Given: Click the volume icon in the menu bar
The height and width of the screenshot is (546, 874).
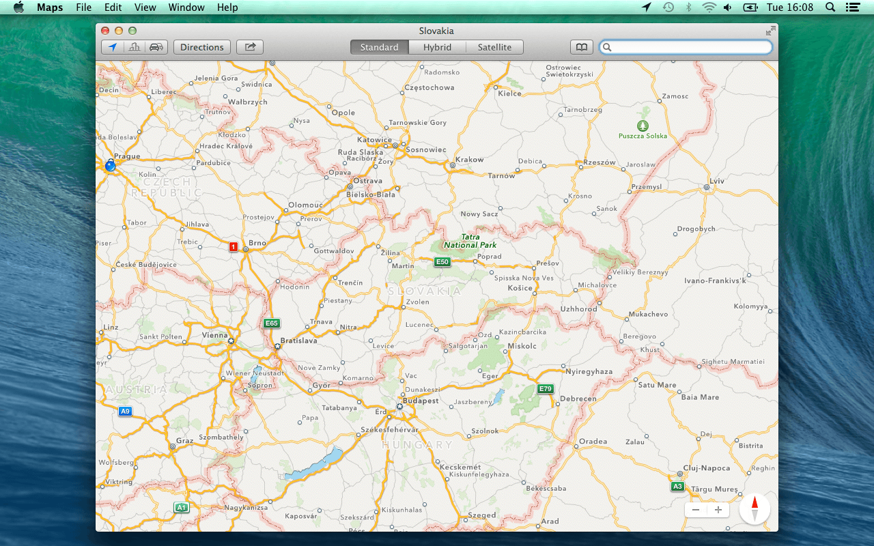Looking at the screenshot, I should (728, 8).
